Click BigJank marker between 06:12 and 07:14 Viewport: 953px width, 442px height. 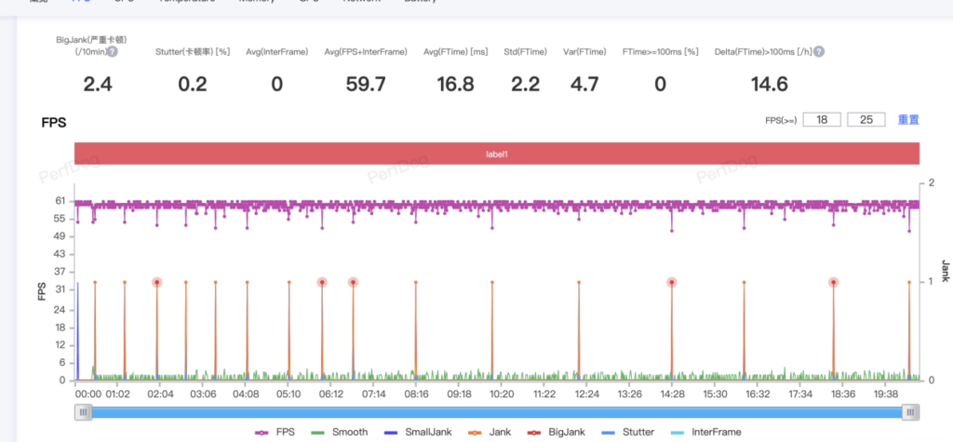(x=353, y=282)
